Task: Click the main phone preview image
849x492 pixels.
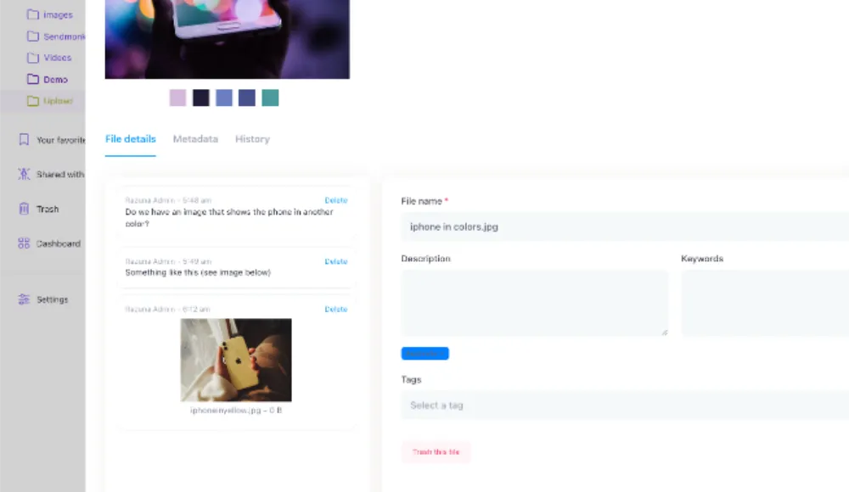Action: [228, 39]
